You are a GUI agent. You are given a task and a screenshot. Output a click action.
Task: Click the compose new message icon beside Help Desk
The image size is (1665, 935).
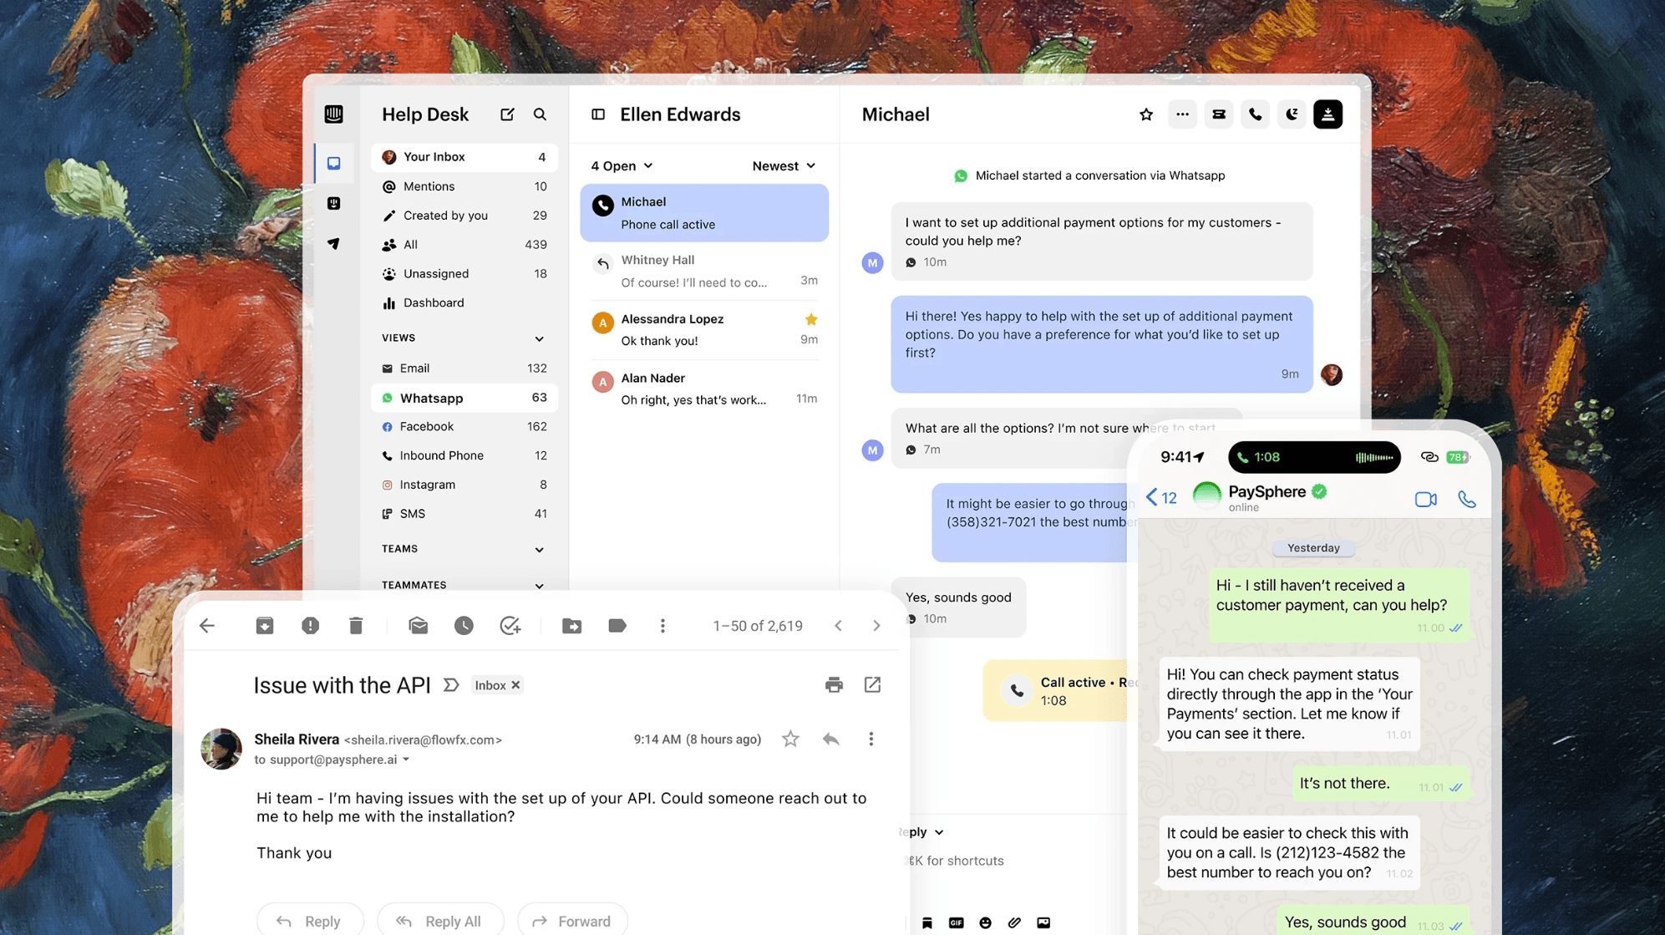(507, 114)
